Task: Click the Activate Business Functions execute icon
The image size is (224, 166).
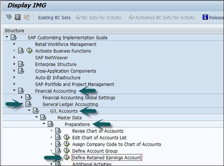Action: point(29,51)
